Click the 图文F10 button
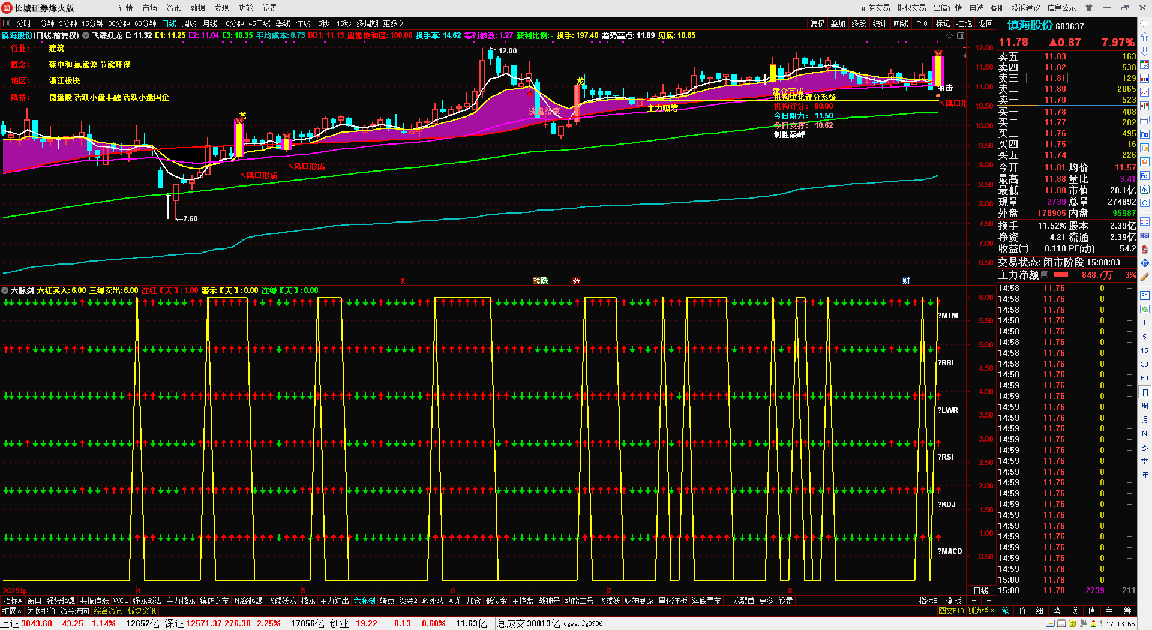 [x=951, y=611]
